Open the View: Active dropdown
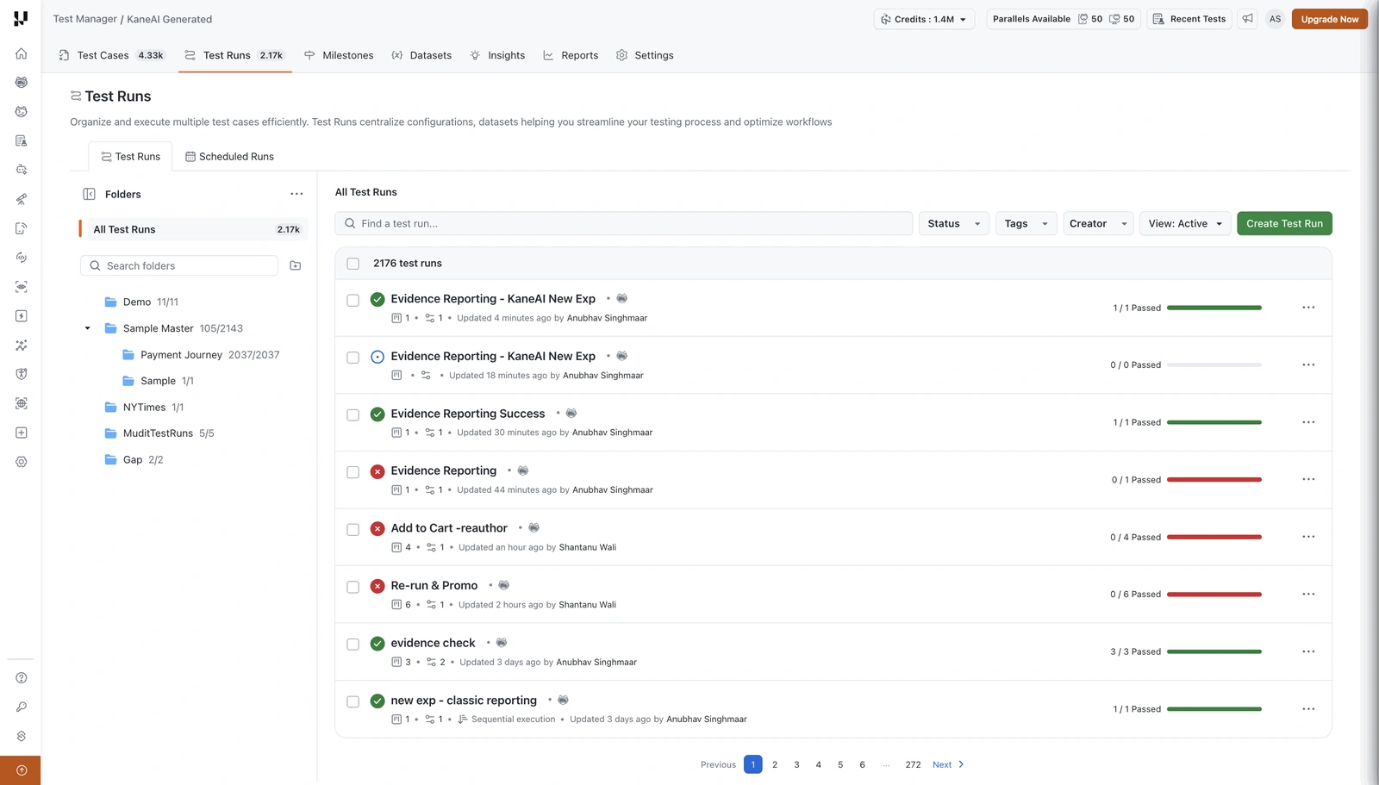Viewport: 1379px width, 785px height. [x=1185, y=223]
